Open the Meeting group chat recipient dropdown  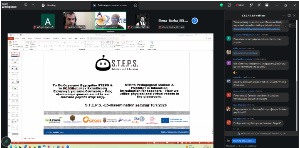pyautogui.click(x=244, y=141)
